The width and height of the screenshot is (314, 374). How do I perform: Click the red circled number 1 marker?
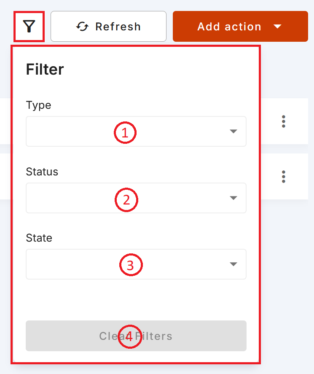click(x=125, y=133)
